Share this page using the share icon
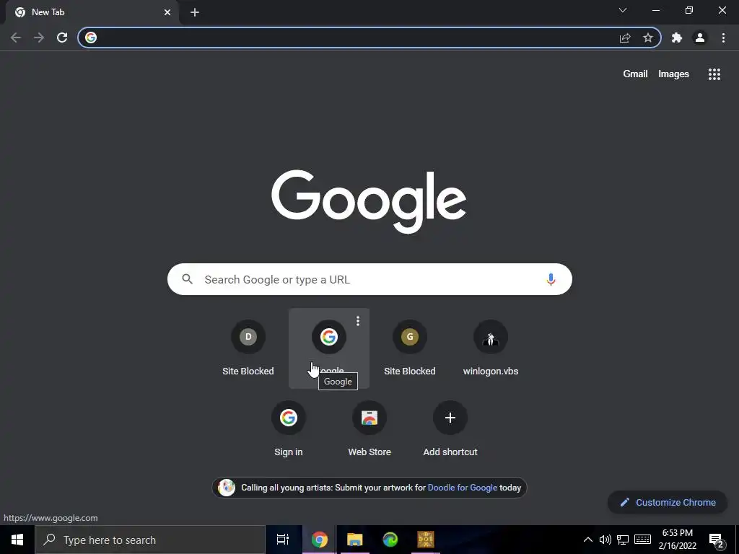Screen dimensions: 739x554 [625, 38]
